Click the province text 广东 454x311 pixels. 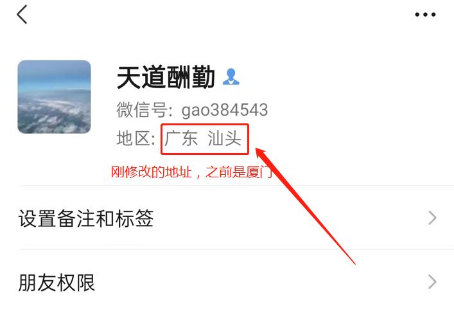point(181,138)
